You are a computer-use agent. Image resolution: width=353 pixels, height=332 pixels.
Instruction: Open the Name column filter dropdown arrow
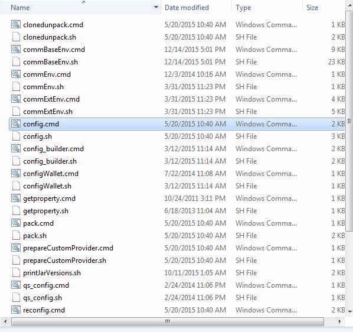tap(156, 8)
